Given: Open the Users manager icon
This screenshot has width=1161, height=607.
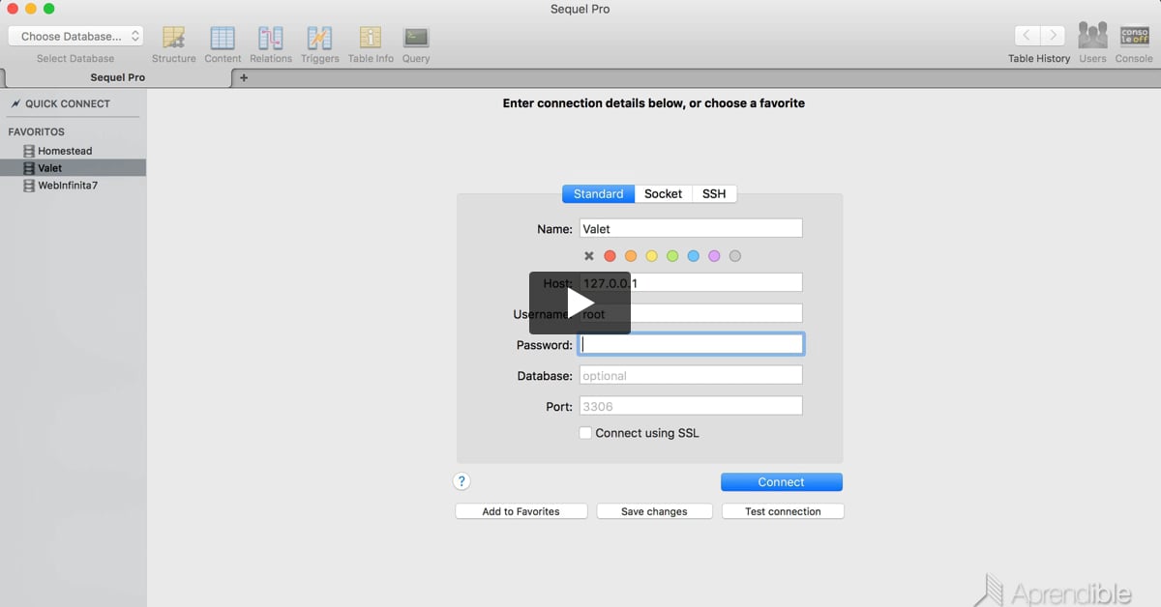Looking at the screenshot, I should pyautogui.click(x=1092, y=37).
